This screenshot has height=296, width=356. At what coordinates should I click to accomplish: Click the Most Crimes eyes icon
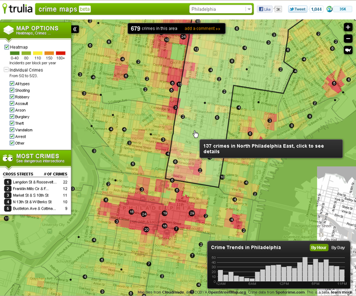pos(8,158)
